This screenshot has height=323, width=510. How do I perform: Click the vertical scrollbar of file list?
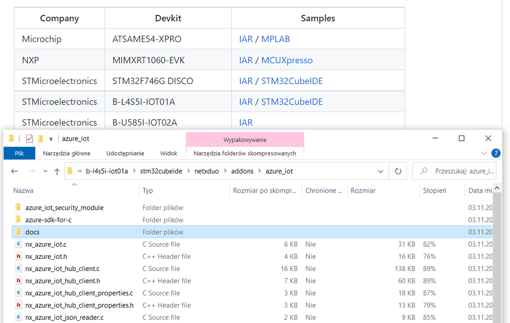click(x=497, y=258)
